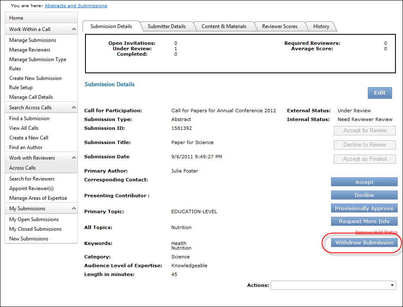The image size is (403, 307).
Task: Click the Request More Info button
Action: coord(364,221)
